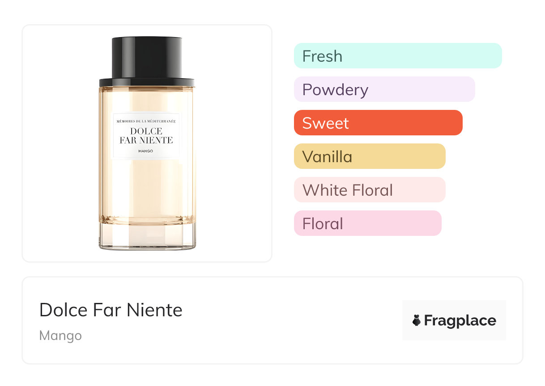Choose the Vanilla accord bar

(370, 156)
